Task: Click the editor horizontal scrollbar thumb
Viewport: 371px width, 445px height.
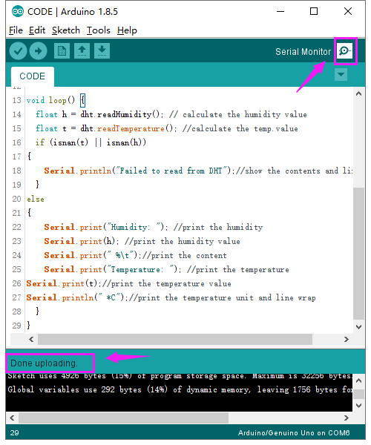Action: (175, 339)
